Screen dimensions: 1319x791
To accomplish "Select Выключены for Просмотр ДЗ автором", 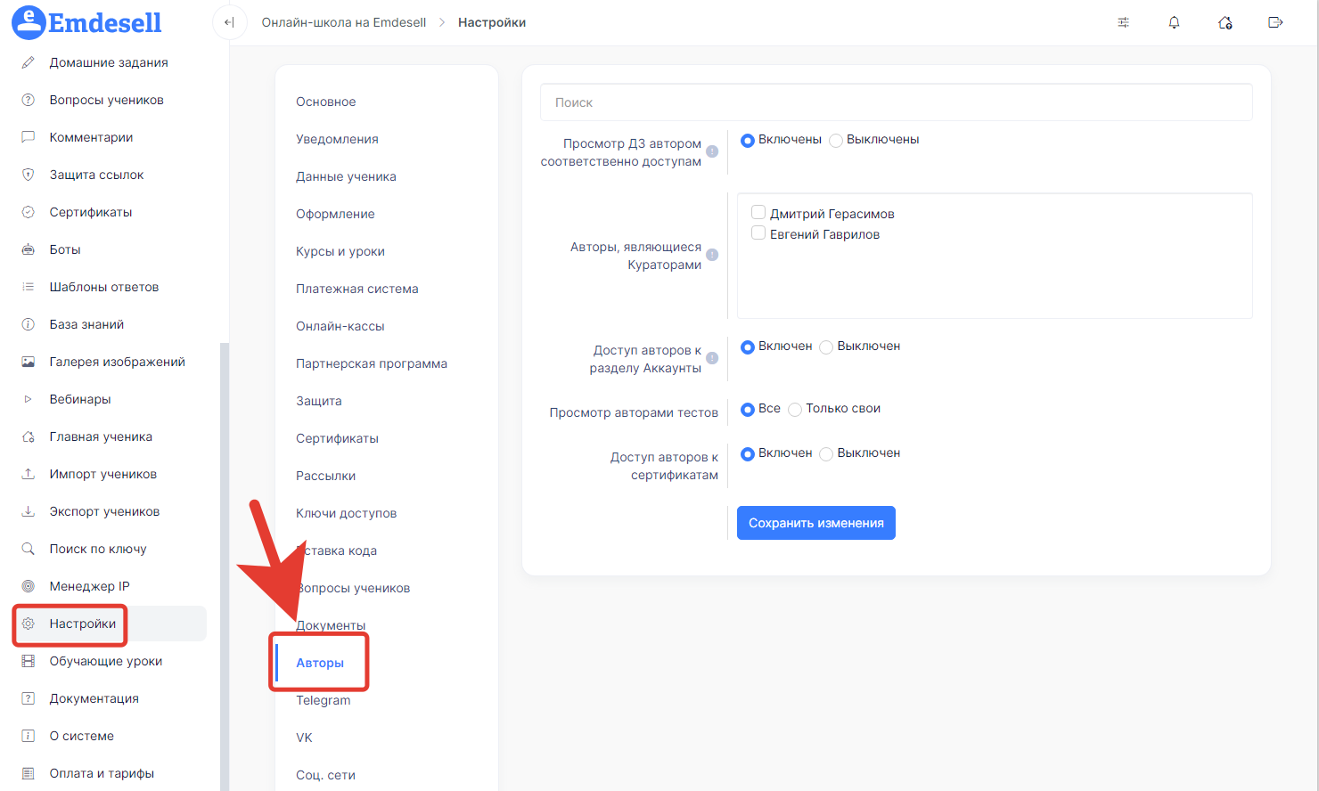I will pyautogui.click(x=836, y=141).
